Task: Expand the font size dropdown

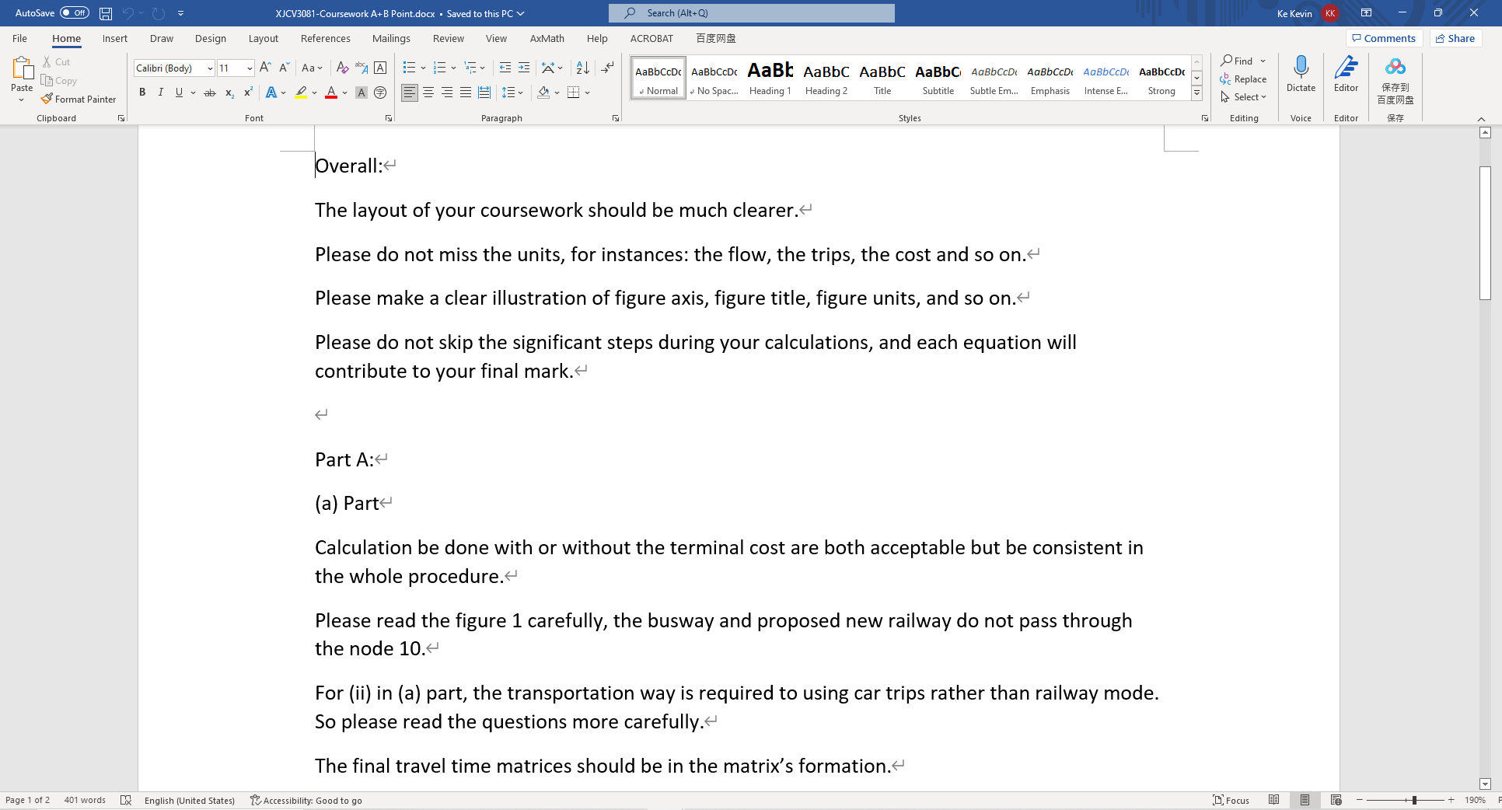Action: coord(250,68)
